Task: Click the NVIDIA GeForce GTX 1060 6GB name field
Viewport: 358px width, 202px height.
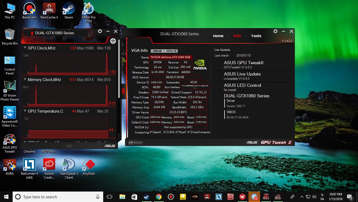Action: coord(171,57)
